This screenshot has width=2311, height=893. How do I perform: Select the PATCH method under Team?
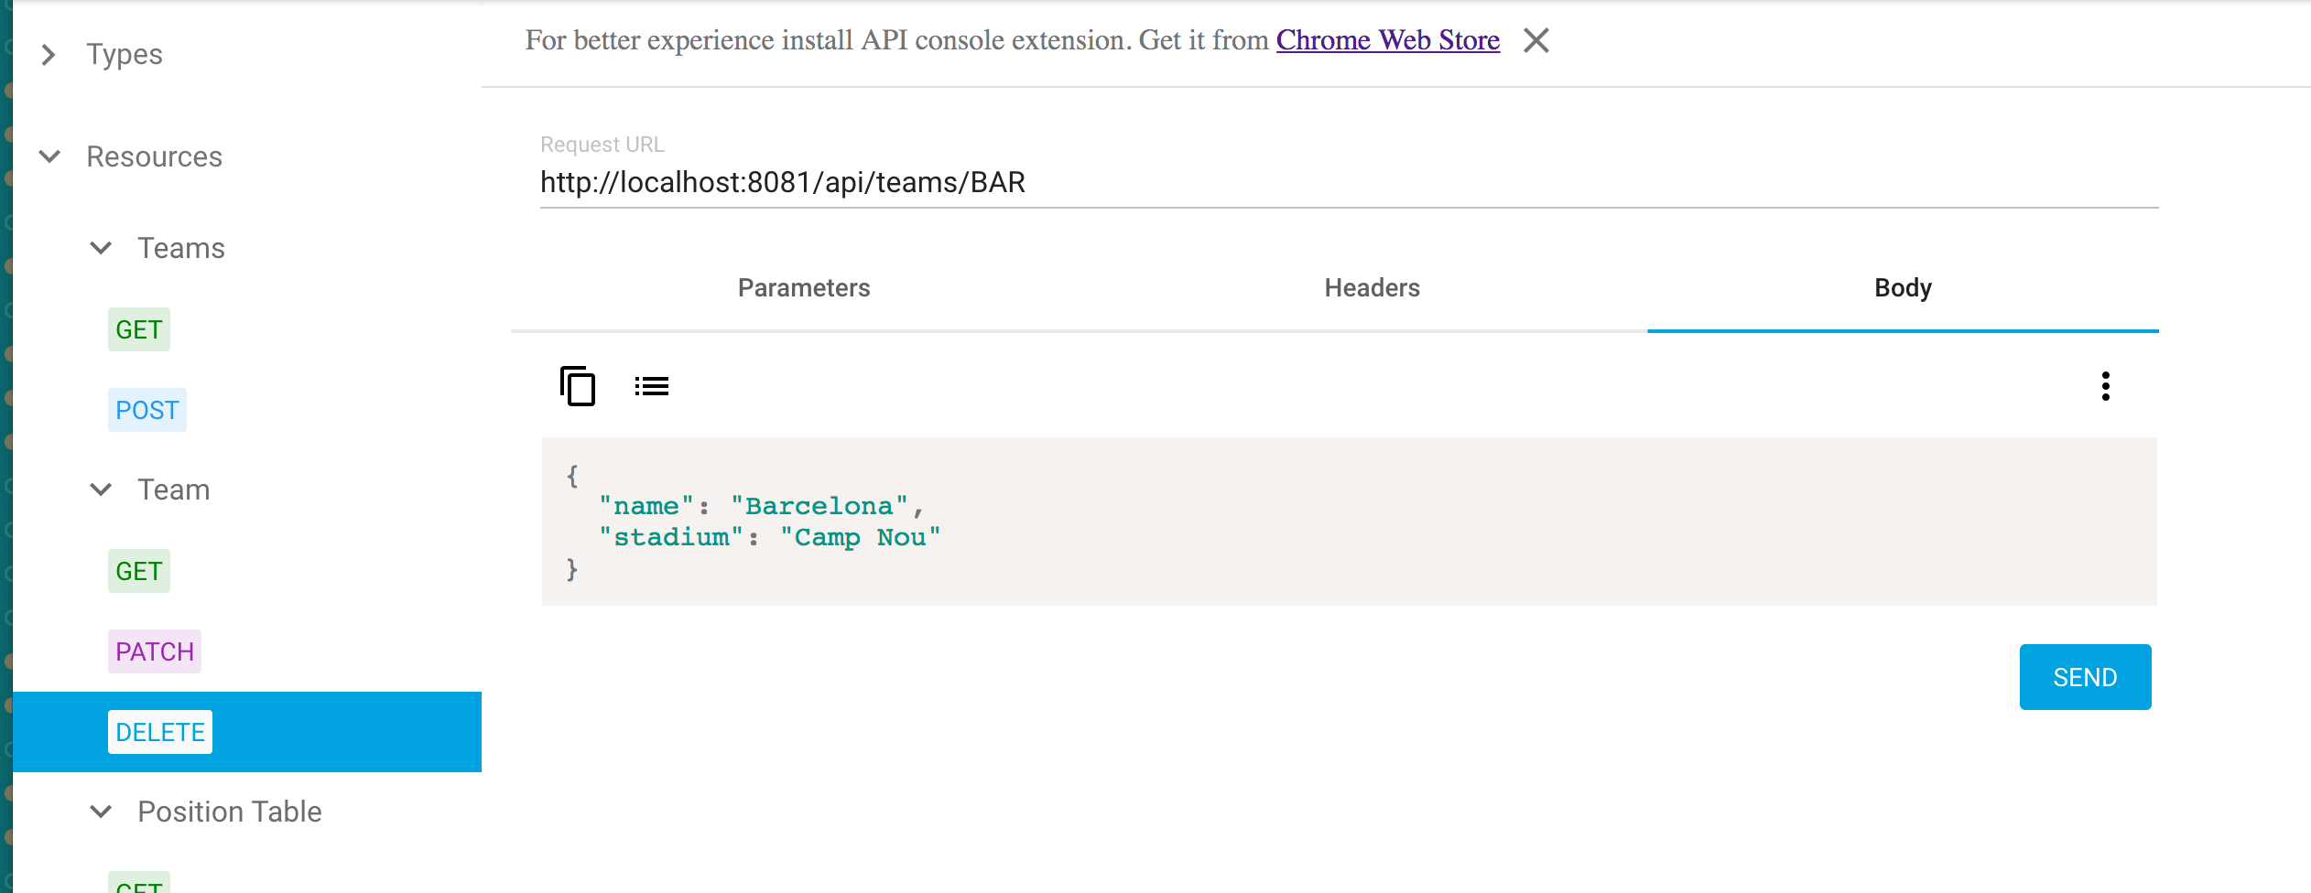click(x=154, y=651)
